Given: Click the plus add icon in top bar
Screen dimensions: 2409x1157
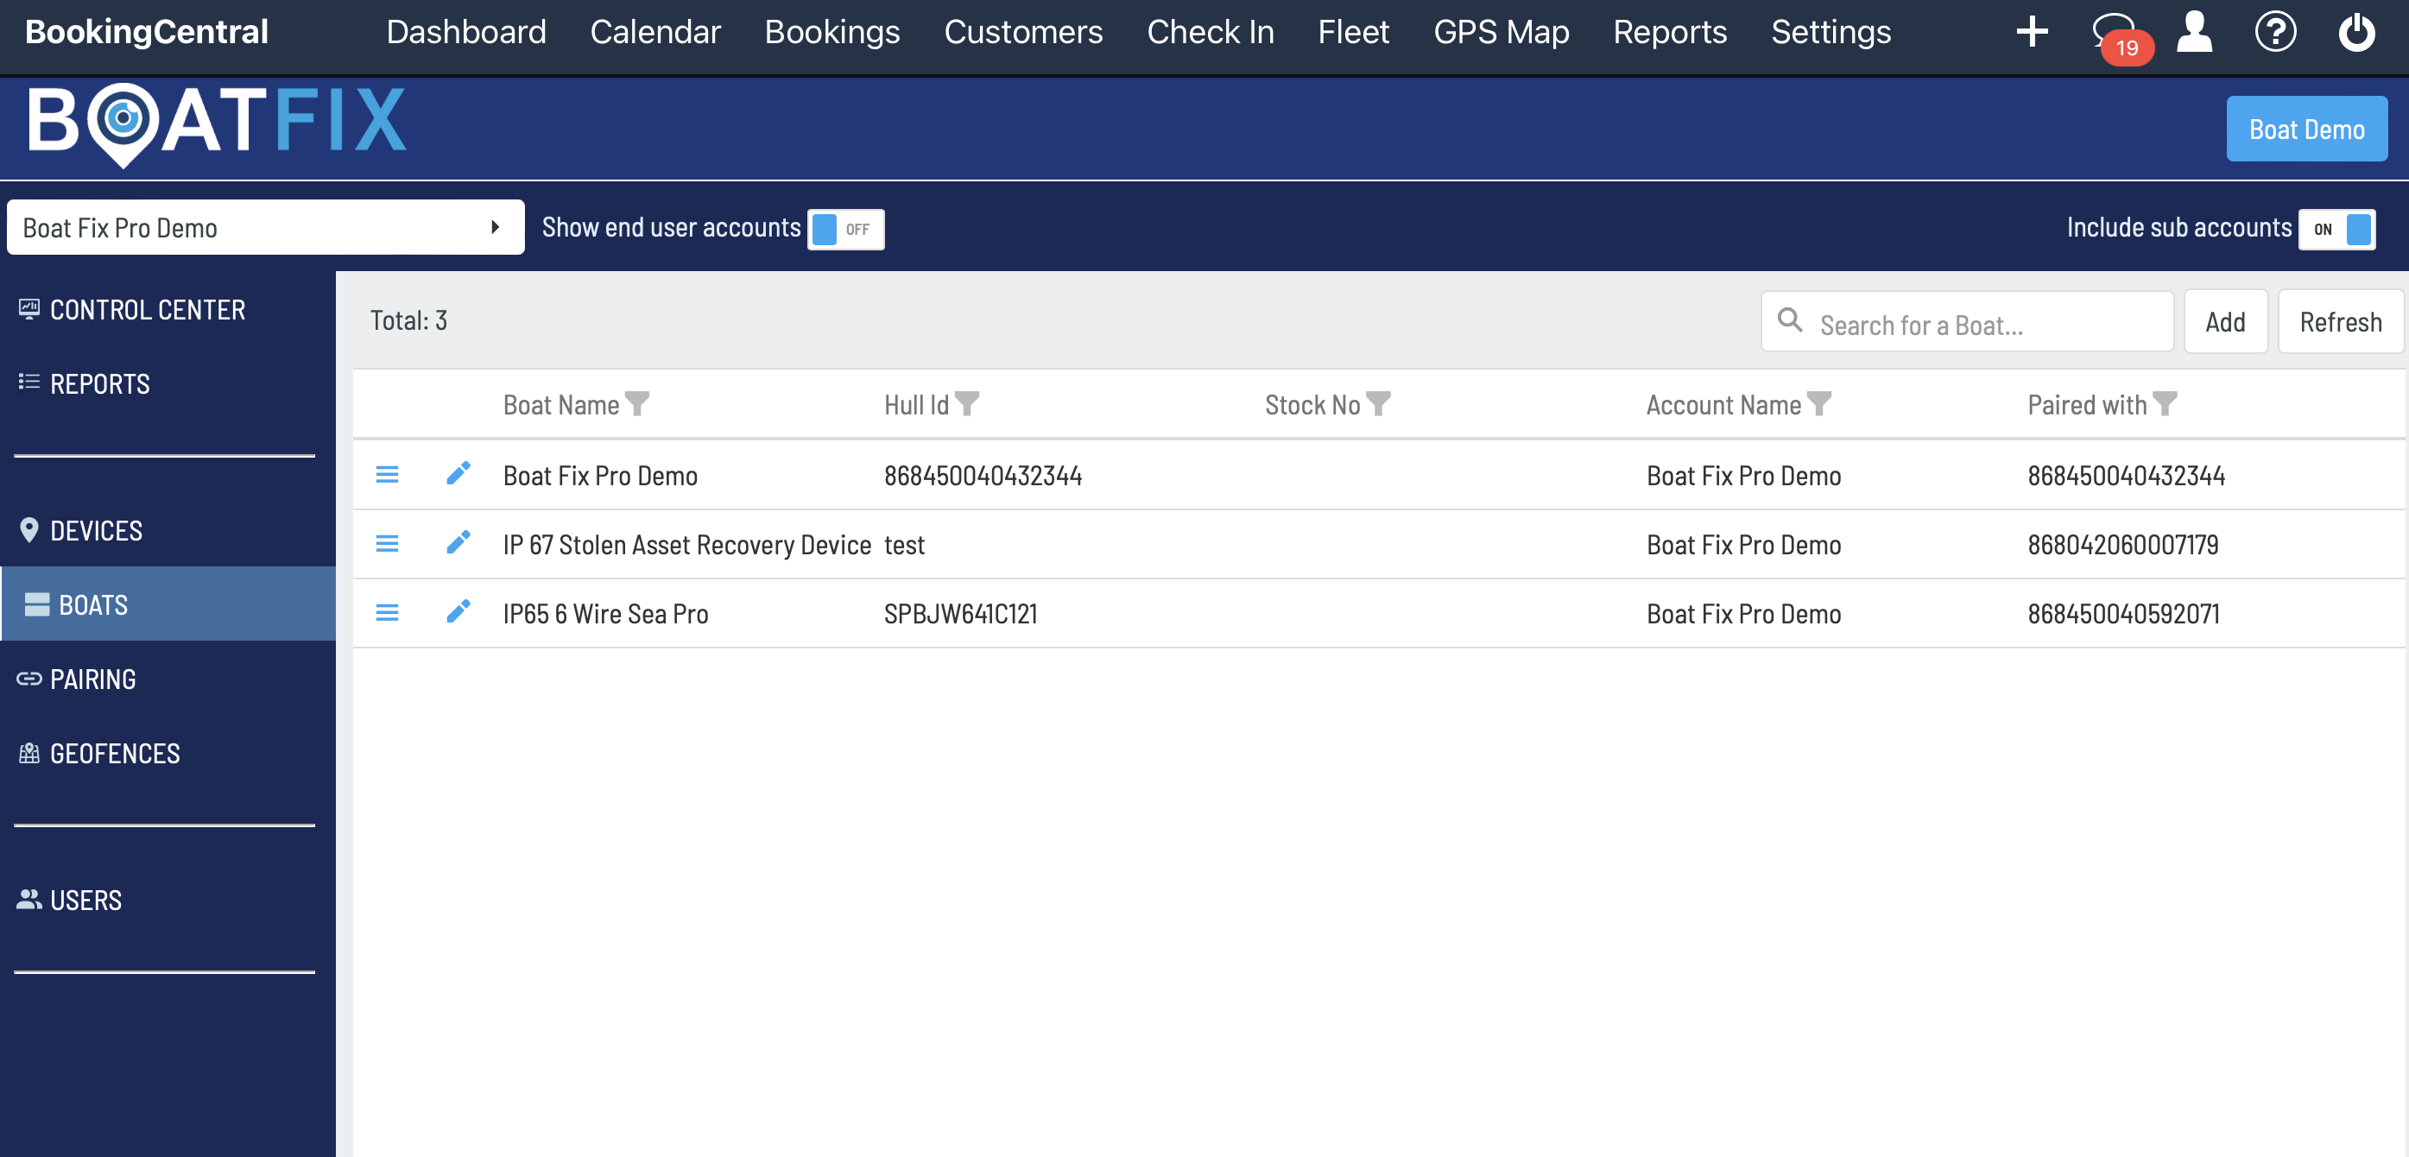Looking at the screenshot, I should [x=2031, y=32].
